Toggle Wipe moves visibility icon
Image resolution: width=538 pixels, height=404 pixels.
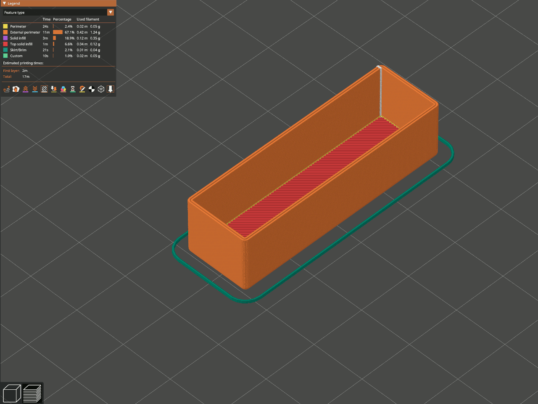tap(16, 89)
